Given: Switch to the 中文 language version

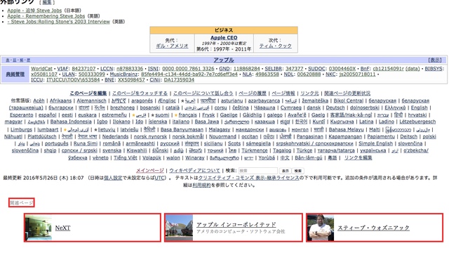Looking at the screenshot, I should coord(285,157).
